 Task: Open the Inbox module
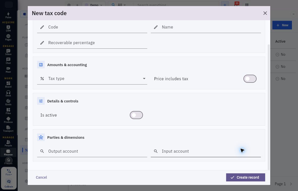click(8, 52)
